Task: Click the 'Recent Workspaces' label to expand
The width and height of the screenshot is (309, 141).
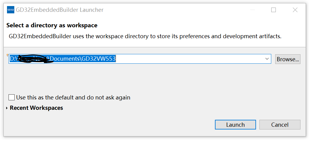Action: click(37, 108)
